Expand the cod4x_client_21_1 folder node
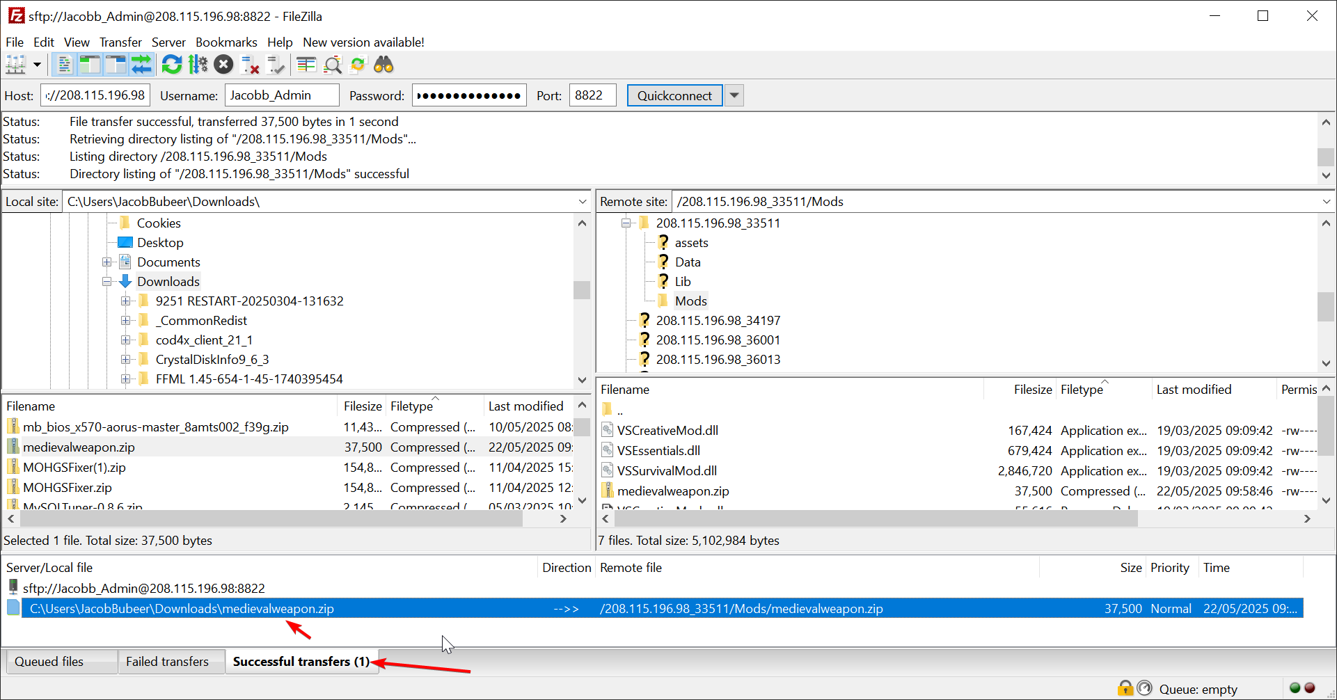Image resolution: width=1337 pixels, height=700 pixels. click(126, 340)
